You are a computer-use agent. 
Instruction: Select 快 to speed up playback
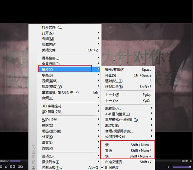[128, 156]
